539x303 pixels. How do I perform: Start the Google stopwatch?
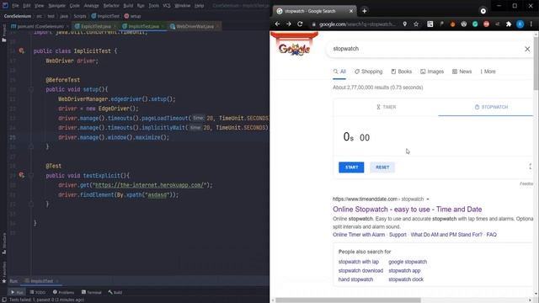[x=351, y=167]
